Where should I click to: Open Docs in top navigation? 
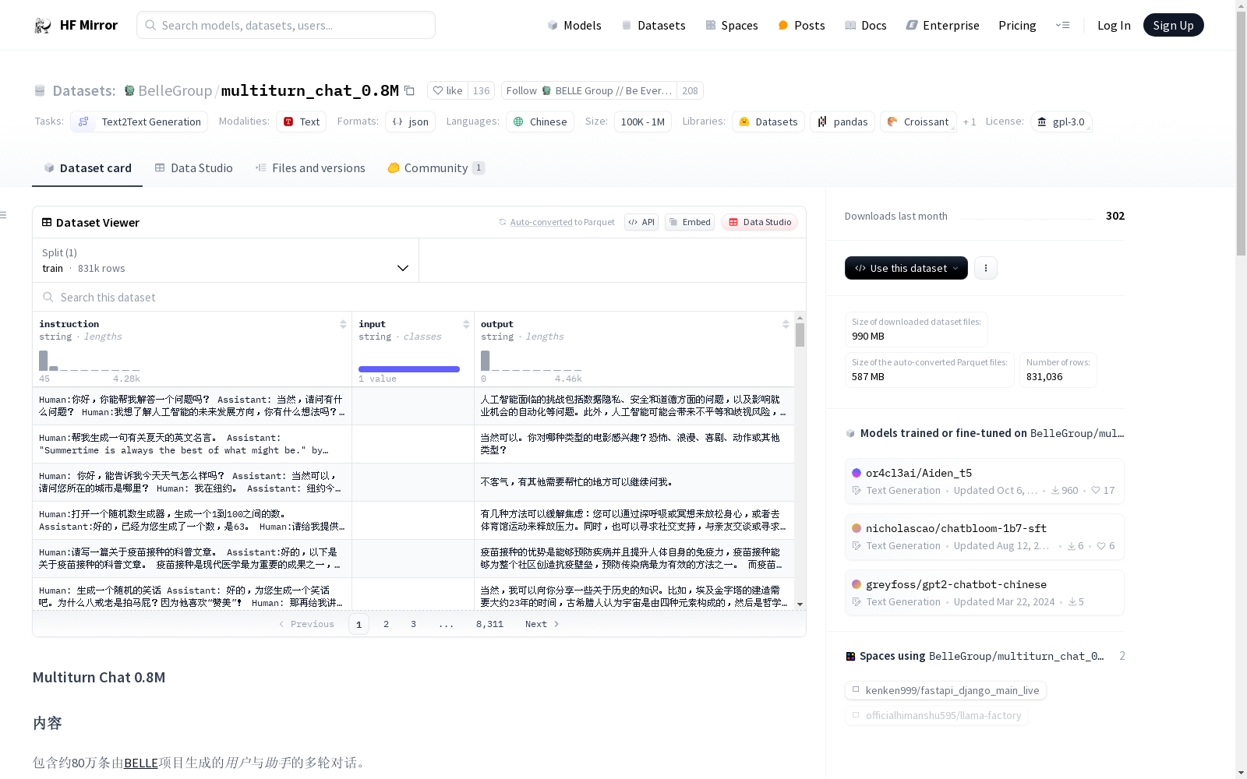[x=866, y=25]
